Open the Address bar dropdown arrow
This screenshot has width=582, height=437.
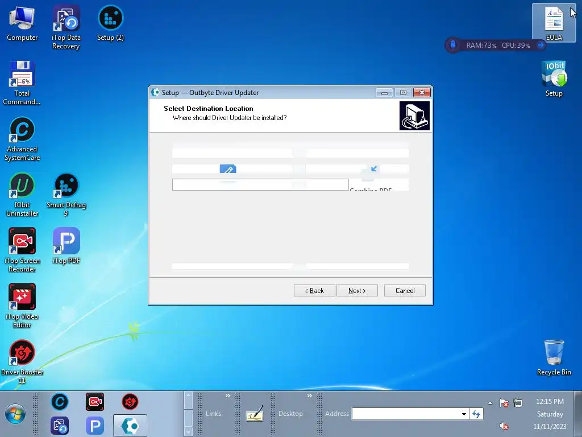[x=464, y=414]
